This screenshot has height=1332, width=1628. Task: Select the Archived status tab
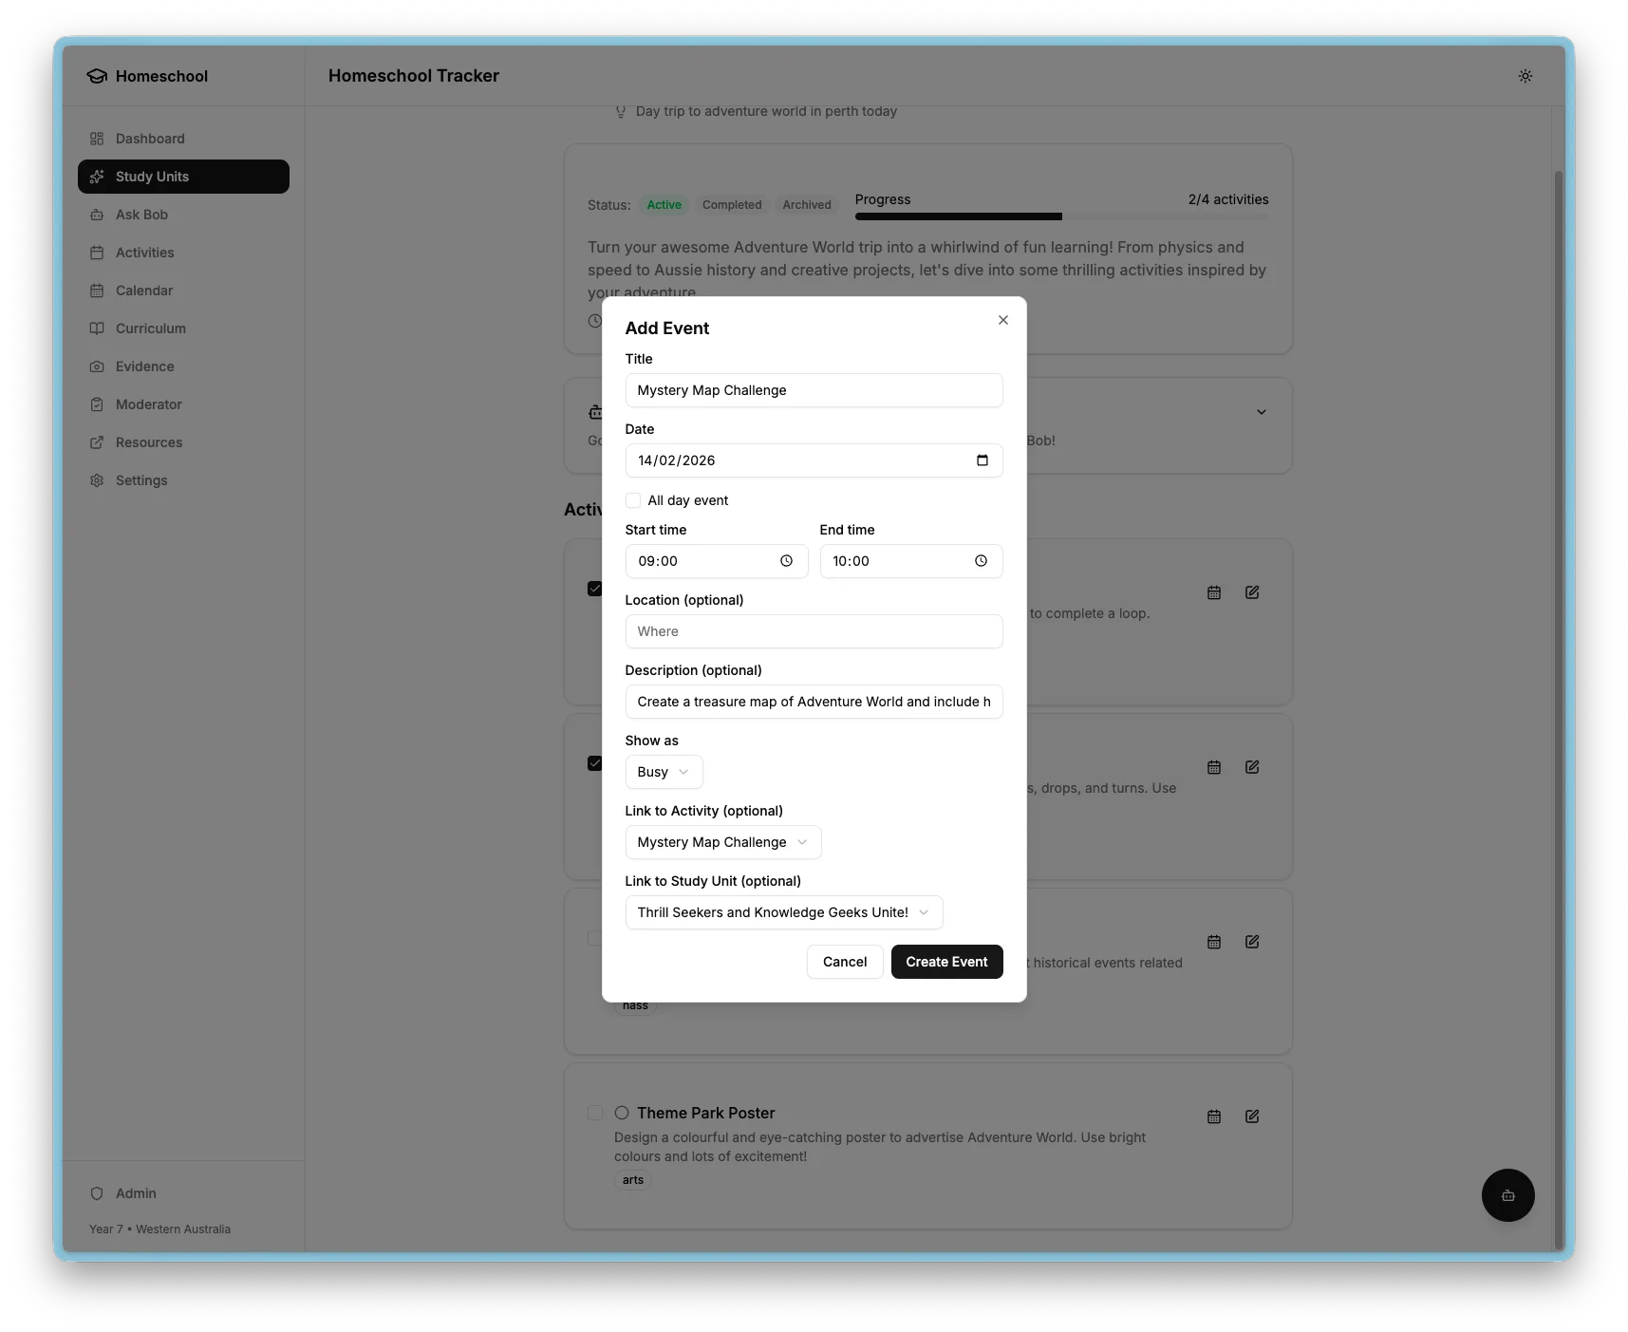point(806,205)
